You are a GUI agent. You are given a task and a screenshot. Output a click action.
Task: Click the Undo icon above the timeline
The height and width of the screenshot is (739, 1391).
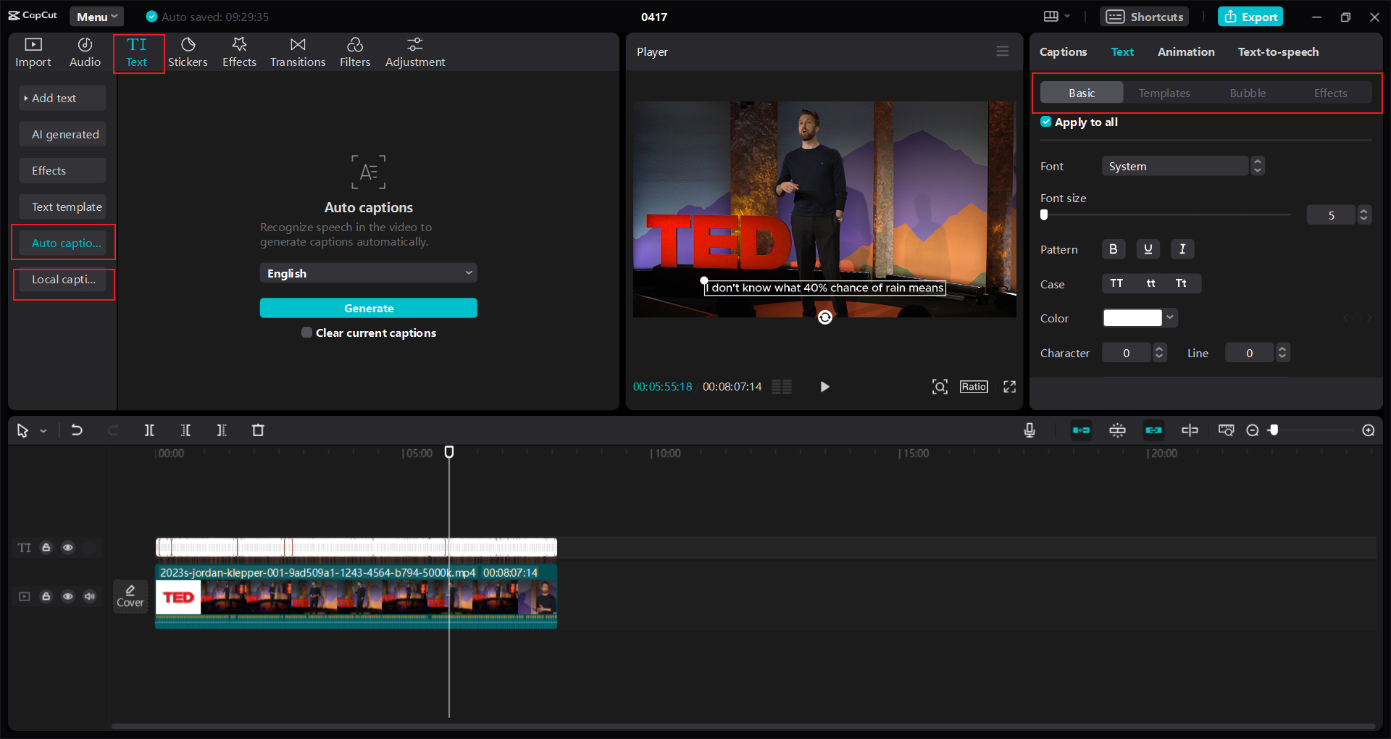(78, 430)
